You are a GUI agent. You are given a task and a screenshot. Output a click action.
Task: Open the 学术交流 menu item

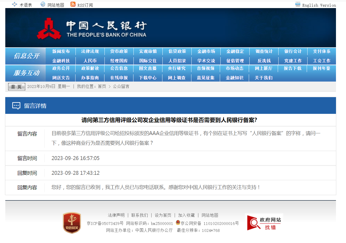(x=206, y=61)
